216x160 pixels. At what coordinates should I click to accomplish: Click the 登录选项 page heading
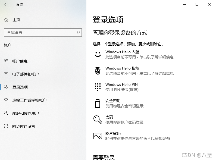(108, 20)
